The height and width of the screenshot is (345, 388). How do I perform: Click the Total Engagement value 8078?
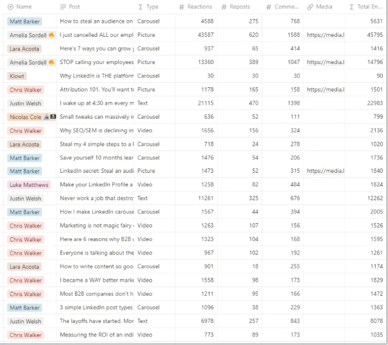coord(377,321)
